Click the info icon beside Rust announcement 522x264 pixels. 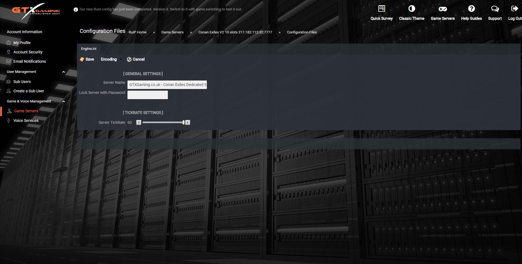click(76, 10)
